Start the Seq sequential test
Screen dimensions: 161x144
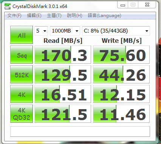coord(22,55)
